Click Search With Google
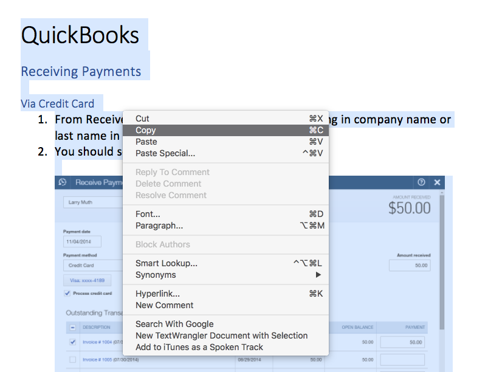The image size is (488, 372). [x=174, y=324]
